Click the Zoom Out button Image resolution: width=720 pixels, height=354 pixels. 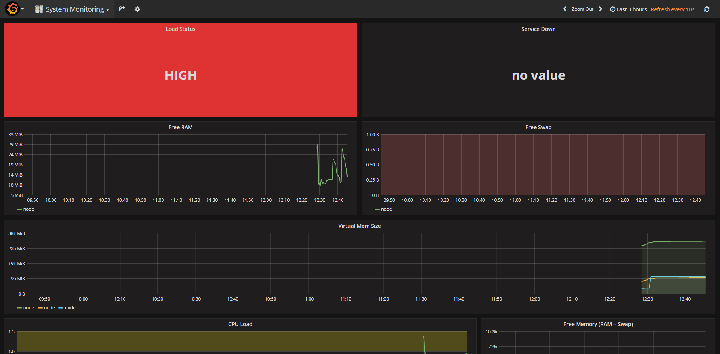582,9
